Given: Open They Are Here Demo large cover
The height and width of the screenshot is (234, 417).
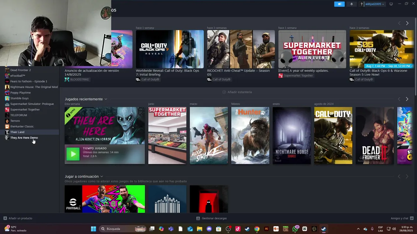Looking at the screenshot, I should pos(105,126).
